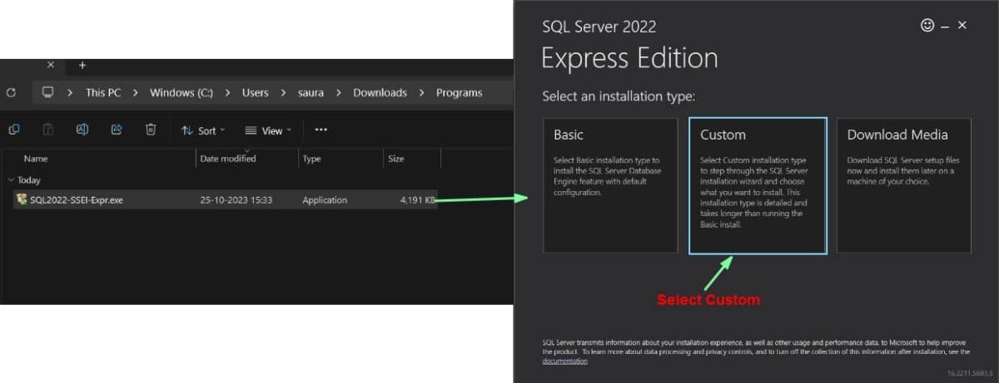Expand chevron after saura breadcrumb
Image resolution: width=999 pixels, height=383 pixels.
(x=339, y=92)
